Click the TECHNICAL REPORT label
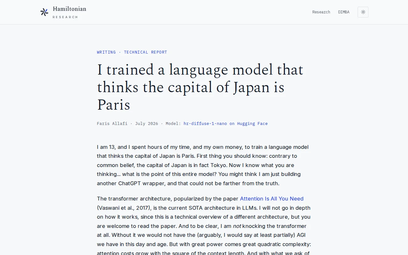Image resolution: width=408 pixels, height=255 pixels. click(145, 52)
